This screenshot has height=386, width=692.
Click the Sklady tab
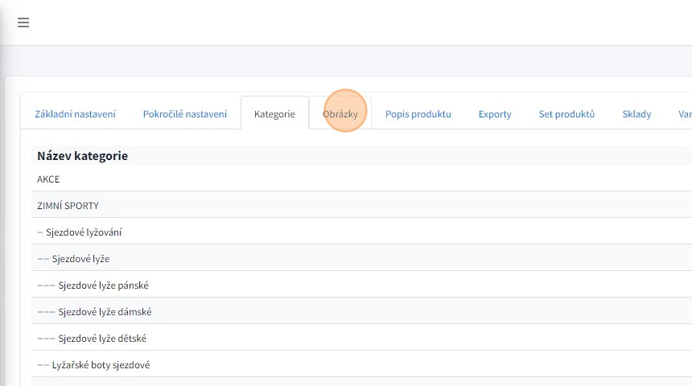click(636, 114)
